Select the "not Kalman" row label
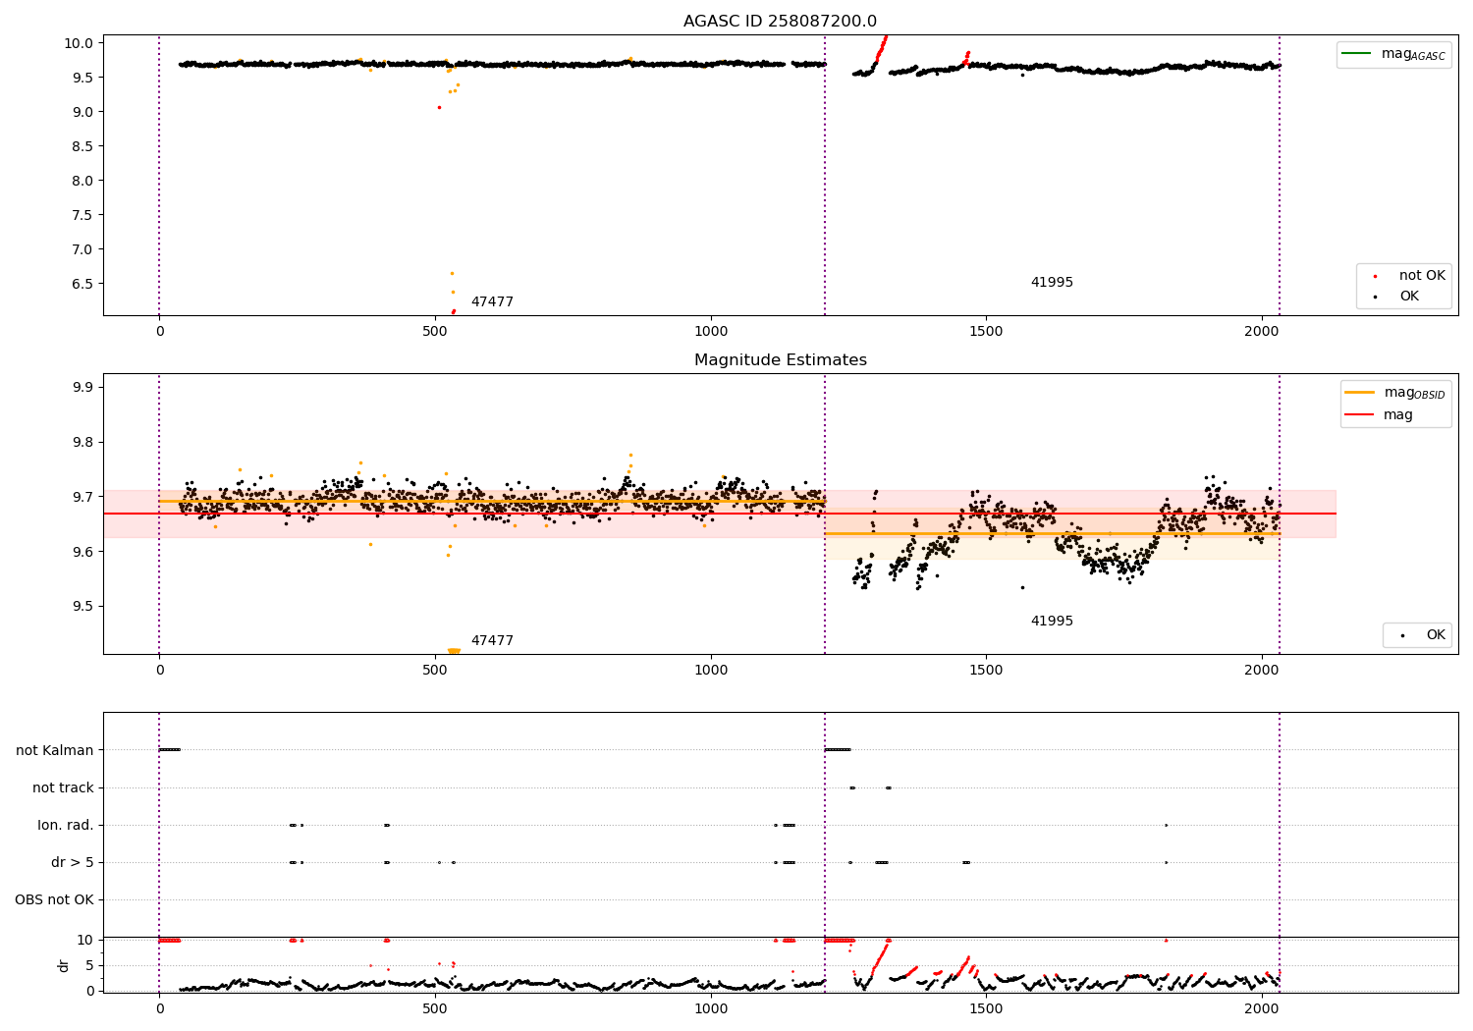The width and height of the screenshot is (1473, 1031). click(55, 751)
